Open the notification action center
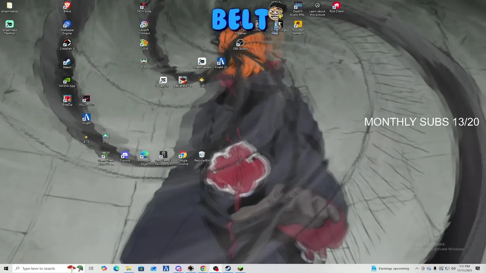 click(478, 268)
